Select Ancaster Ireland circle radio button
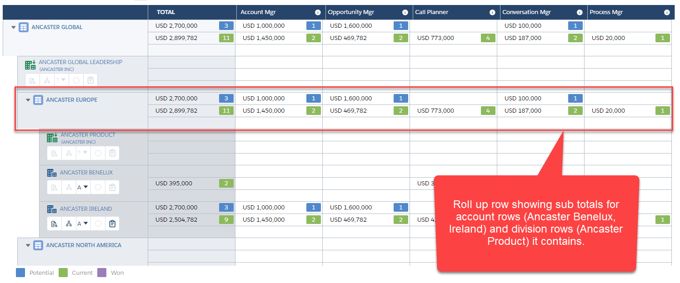680x283 pixels. point(98,223)
